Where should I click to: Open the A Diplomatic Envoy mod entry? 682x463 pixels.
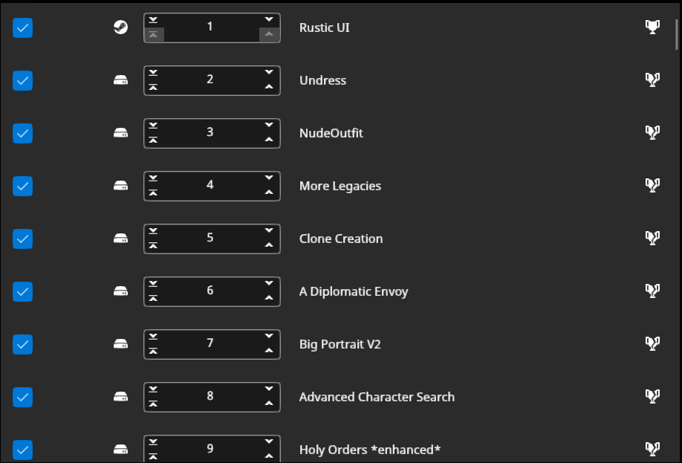(354, 291)
